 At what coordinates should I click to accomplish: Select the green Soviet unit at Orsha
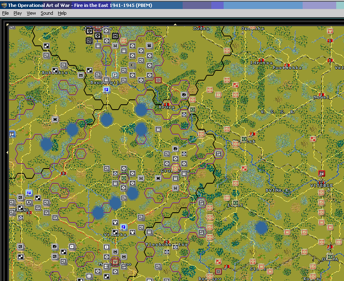click(x=330, y=257)
